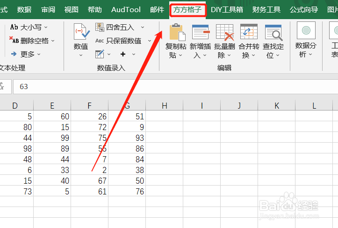
Task: Expand the dropdown beside the pencil table icon
Action: [109, 54]
